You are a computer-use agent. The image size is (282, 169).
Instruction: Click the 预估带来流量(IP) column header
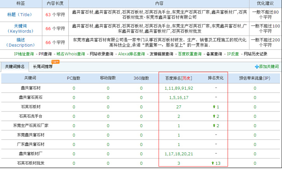(254, 78)
